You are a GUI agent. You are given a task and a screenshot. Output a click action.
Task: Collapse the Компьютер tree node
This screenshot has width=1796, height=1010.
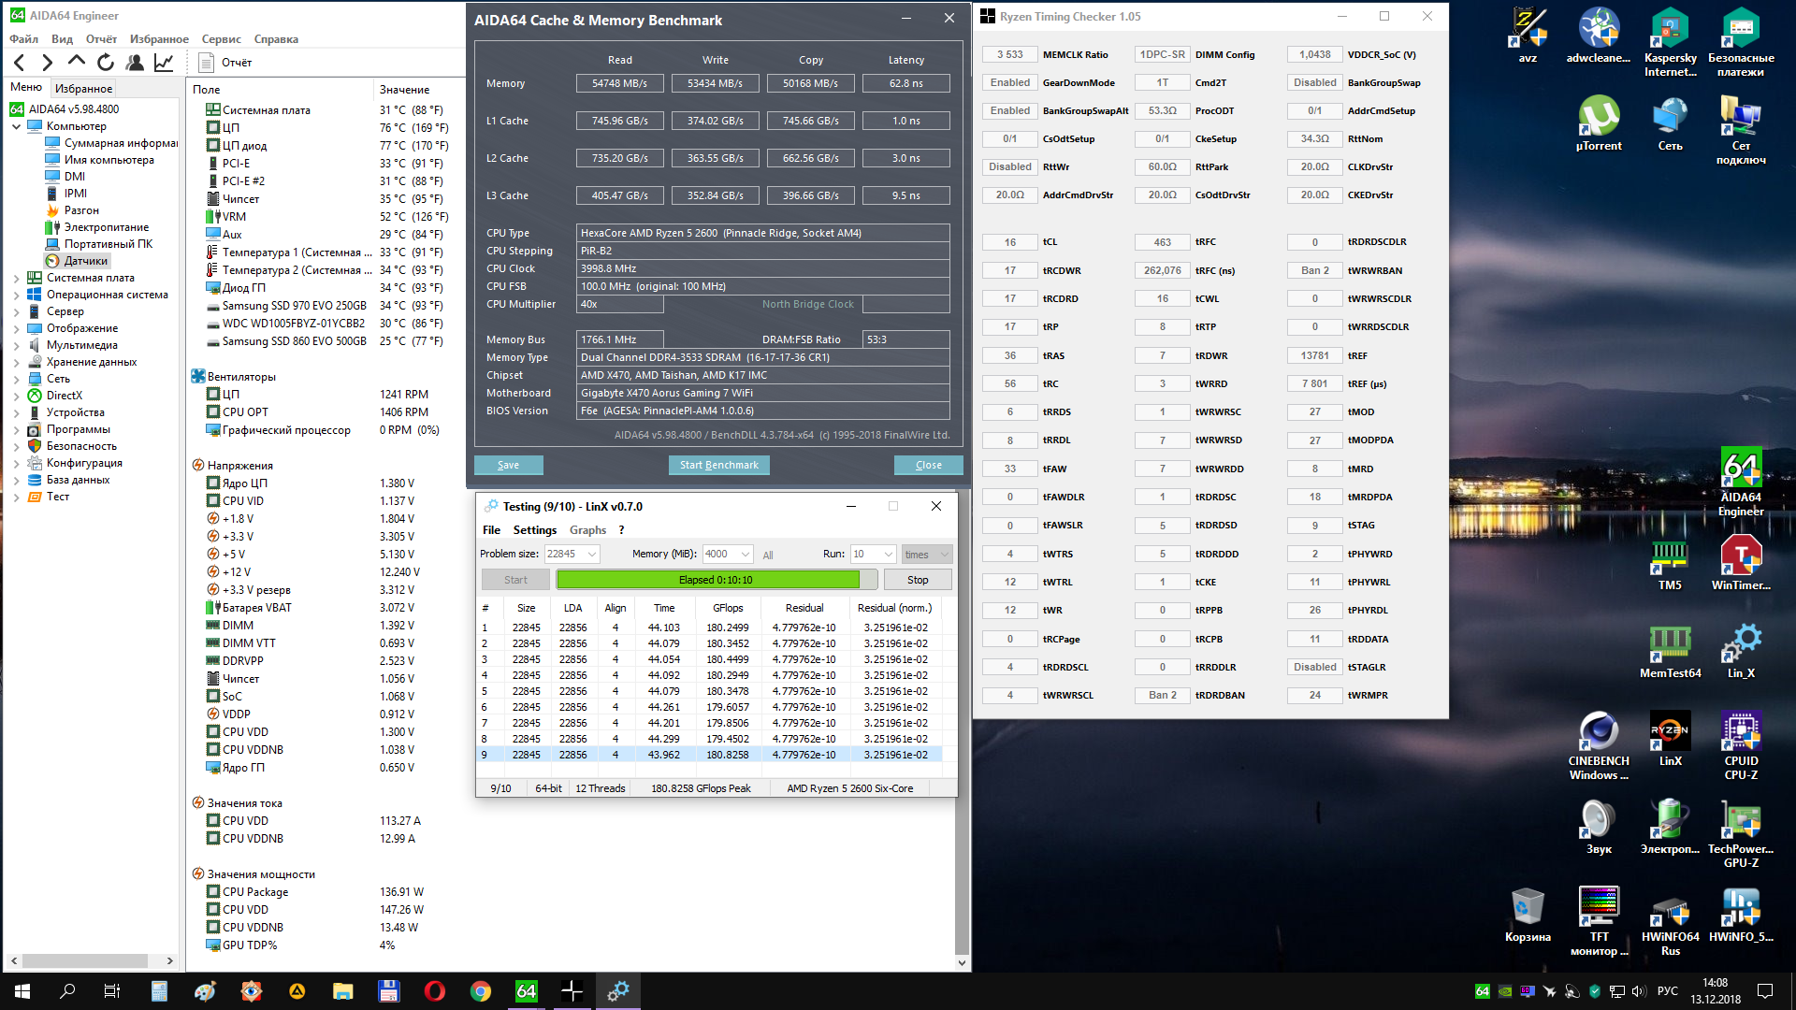16,126
